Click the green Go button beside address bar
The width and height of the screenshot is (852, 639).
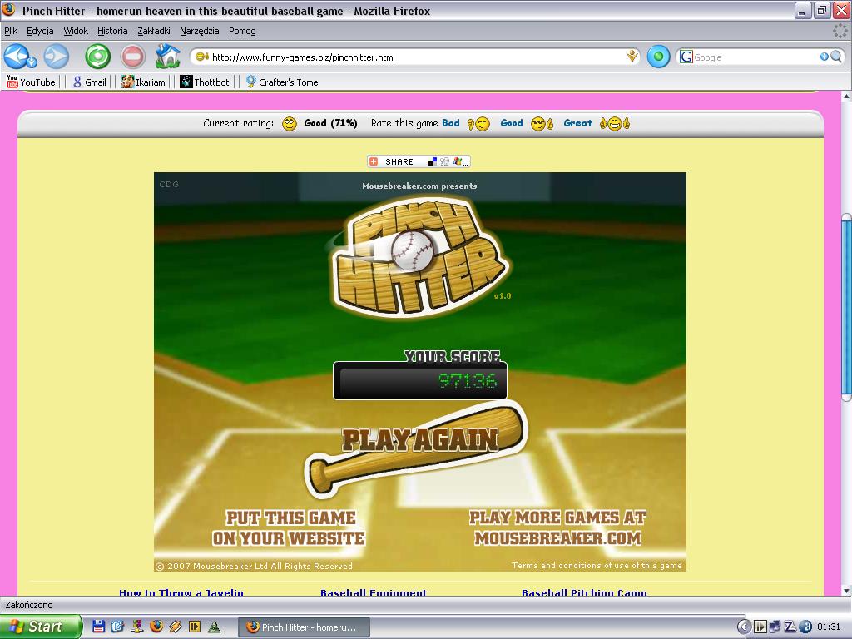[658, 57]
